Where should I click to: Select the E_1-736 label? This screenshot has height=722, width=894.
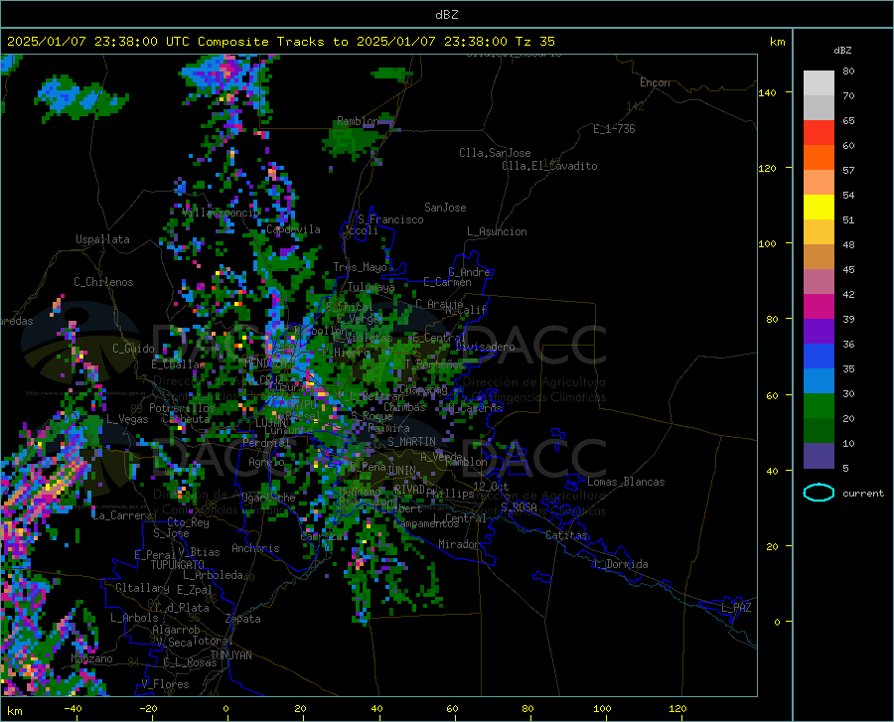point(614,129)
